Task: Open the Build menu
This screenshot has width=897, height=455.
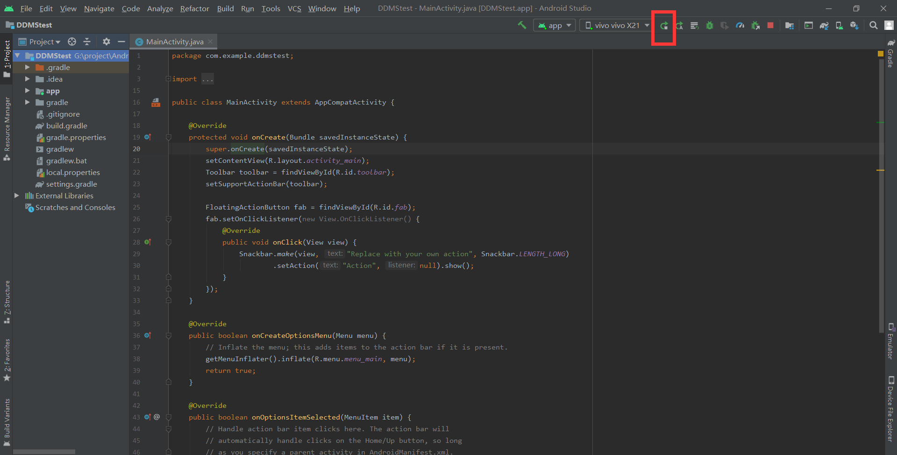Action: coord(225,8)
